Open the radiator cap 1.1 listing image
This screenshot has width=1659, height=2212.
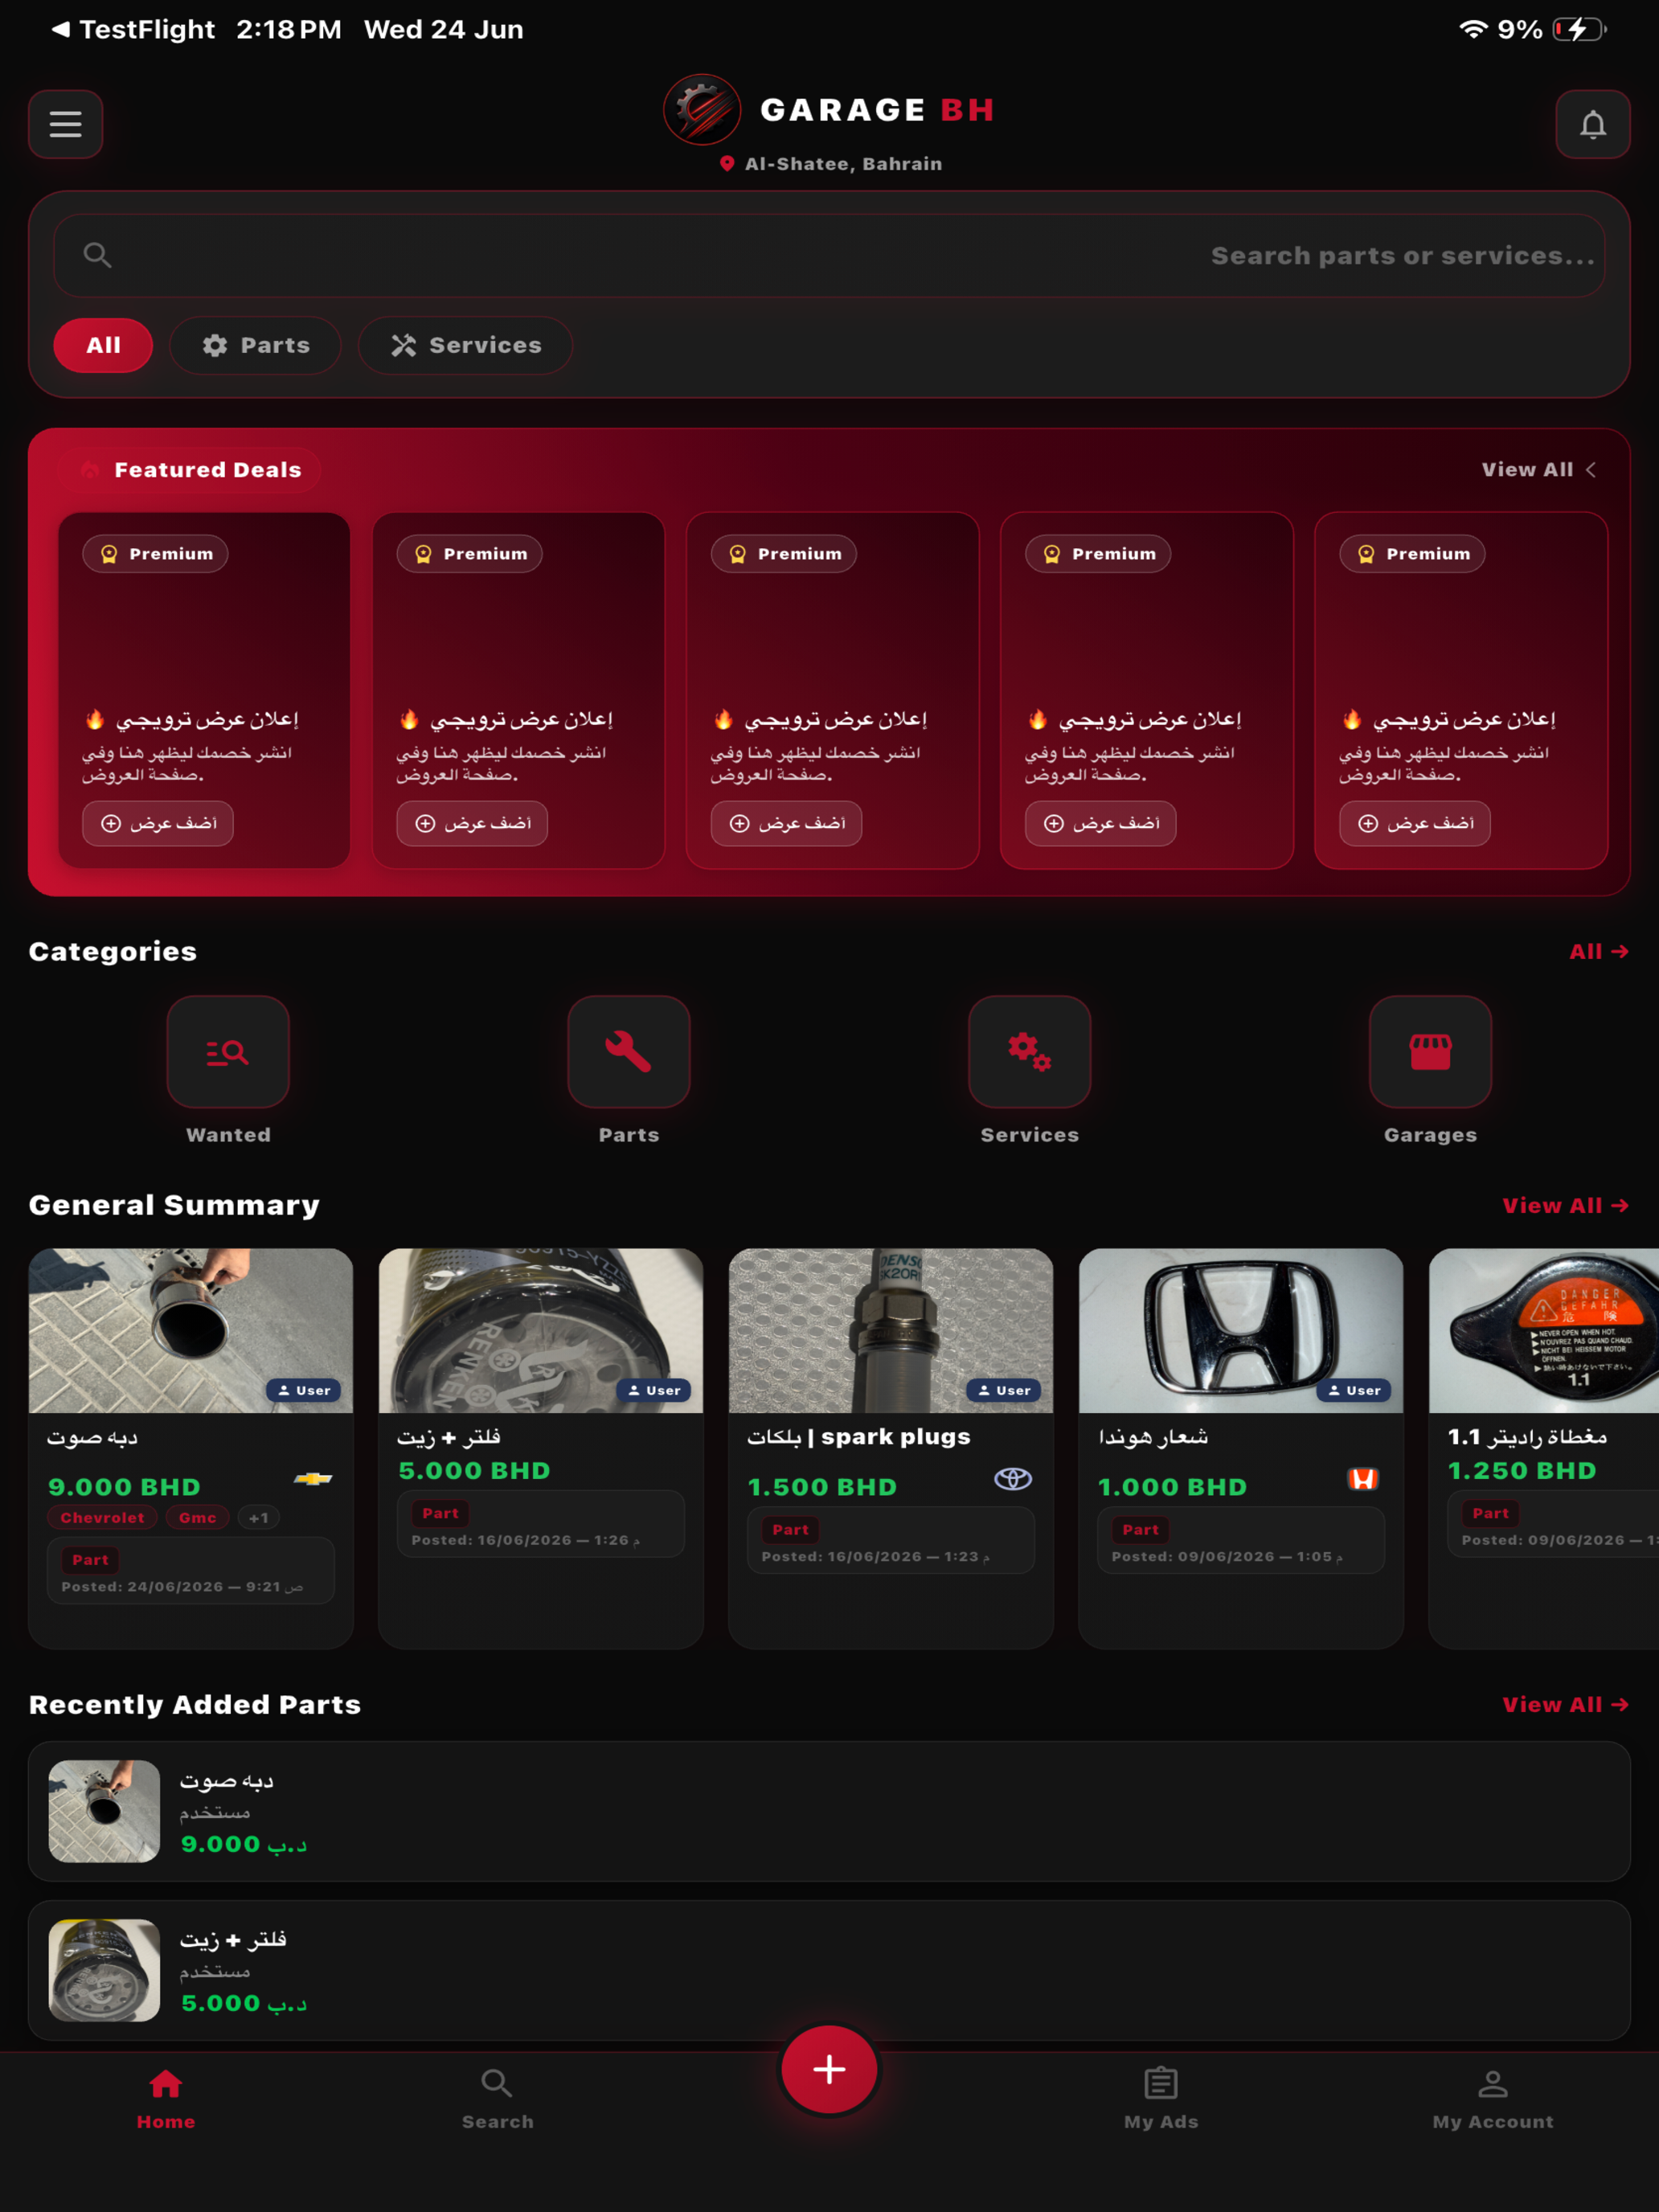point(1544,1330)
